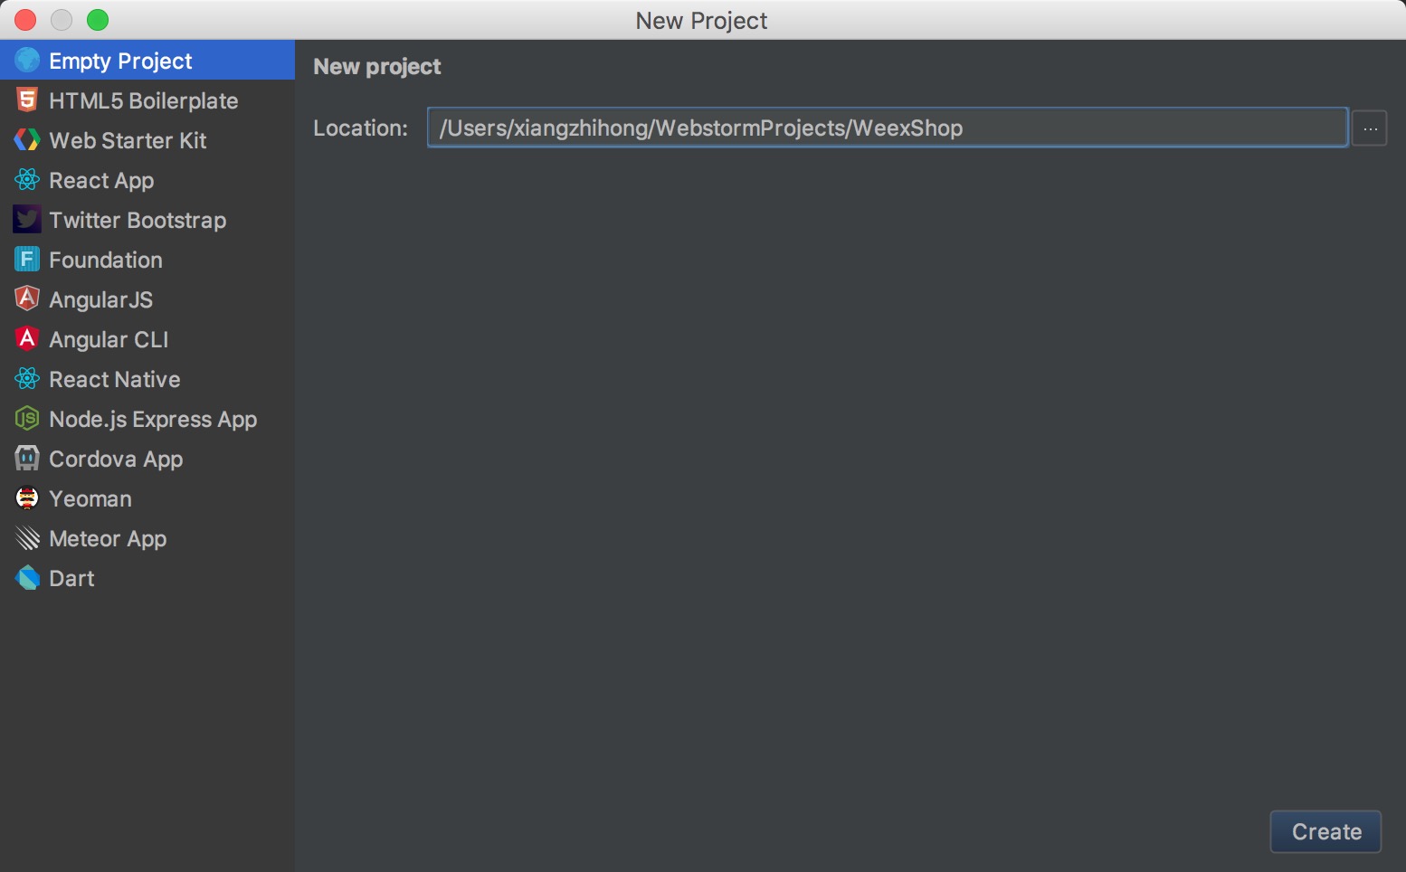Click the Twitter Bootstrap bird icon
The height and width of the screenshot is (872, 1406).
tap(27, 220)
